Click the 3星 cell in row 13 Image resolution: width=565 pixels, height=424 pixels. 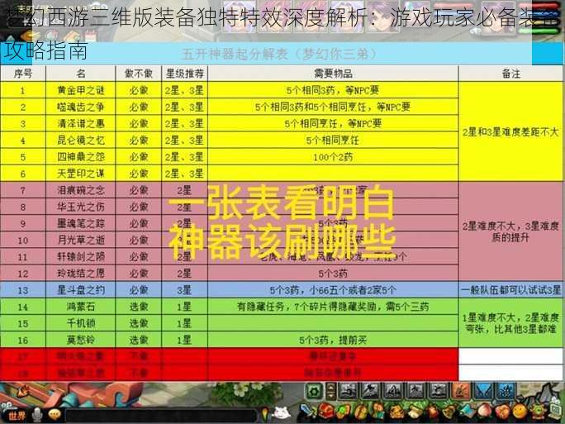coord(184,290)
